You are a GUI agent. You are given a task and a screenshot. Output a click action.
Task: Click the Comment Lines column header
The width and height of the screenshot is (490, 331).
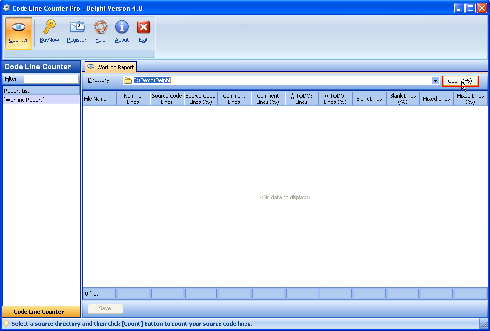coord(234,98)
